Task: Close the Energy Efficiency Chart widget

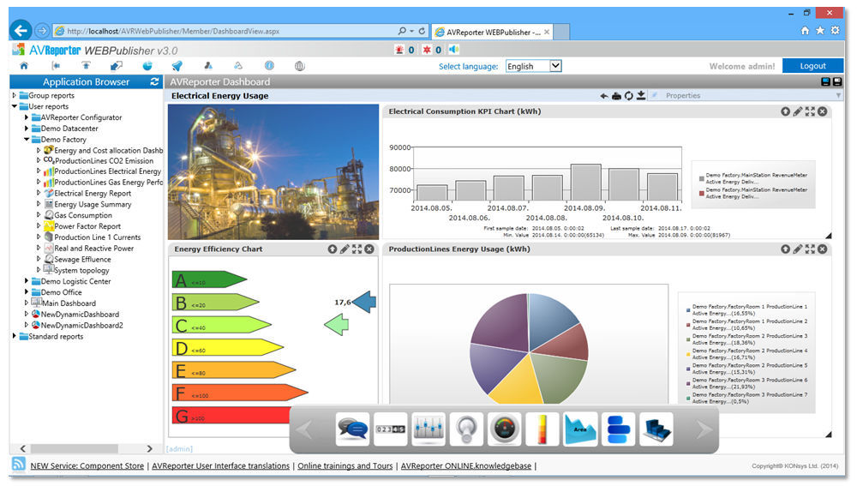Action: [x=369, y=249]
